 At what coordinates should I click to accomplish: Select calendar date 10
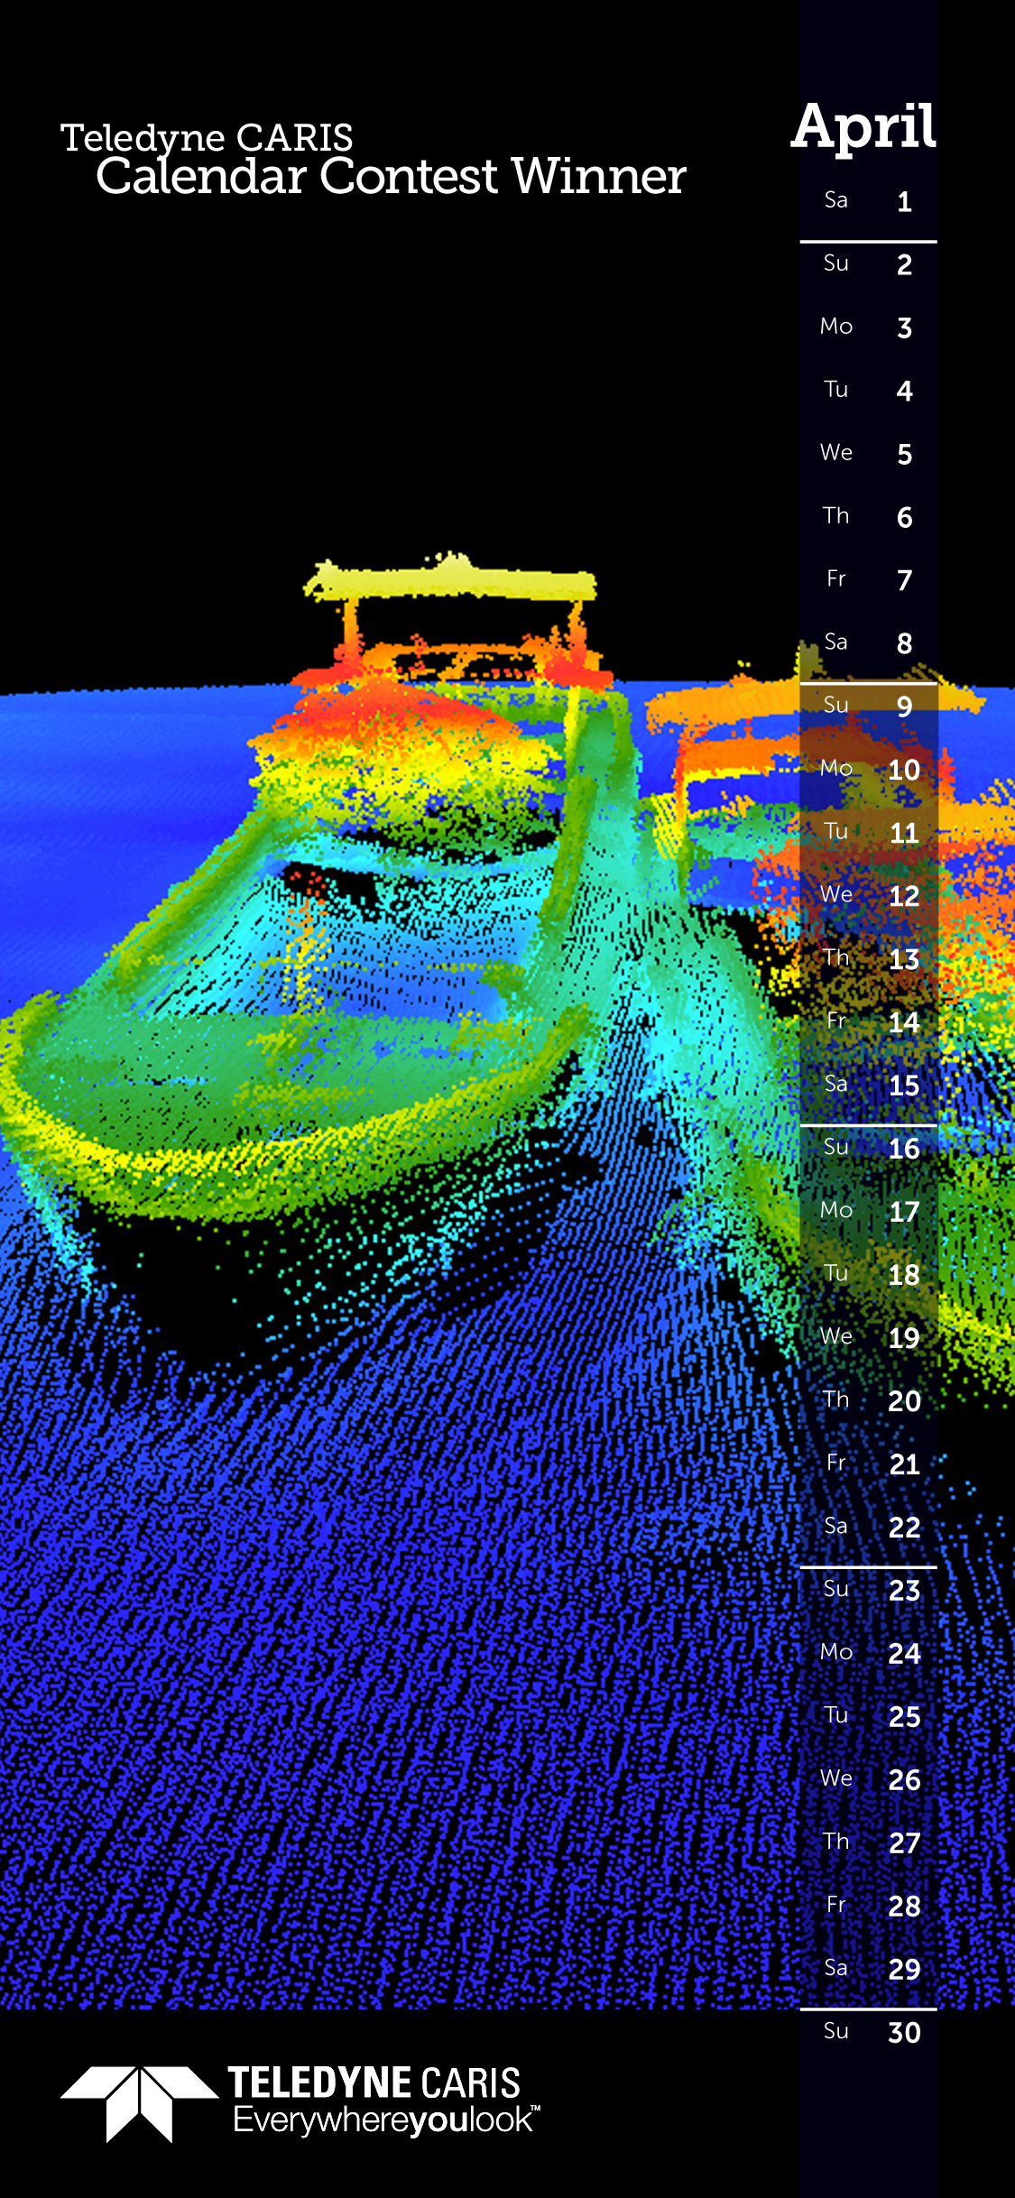click(904, 770)
